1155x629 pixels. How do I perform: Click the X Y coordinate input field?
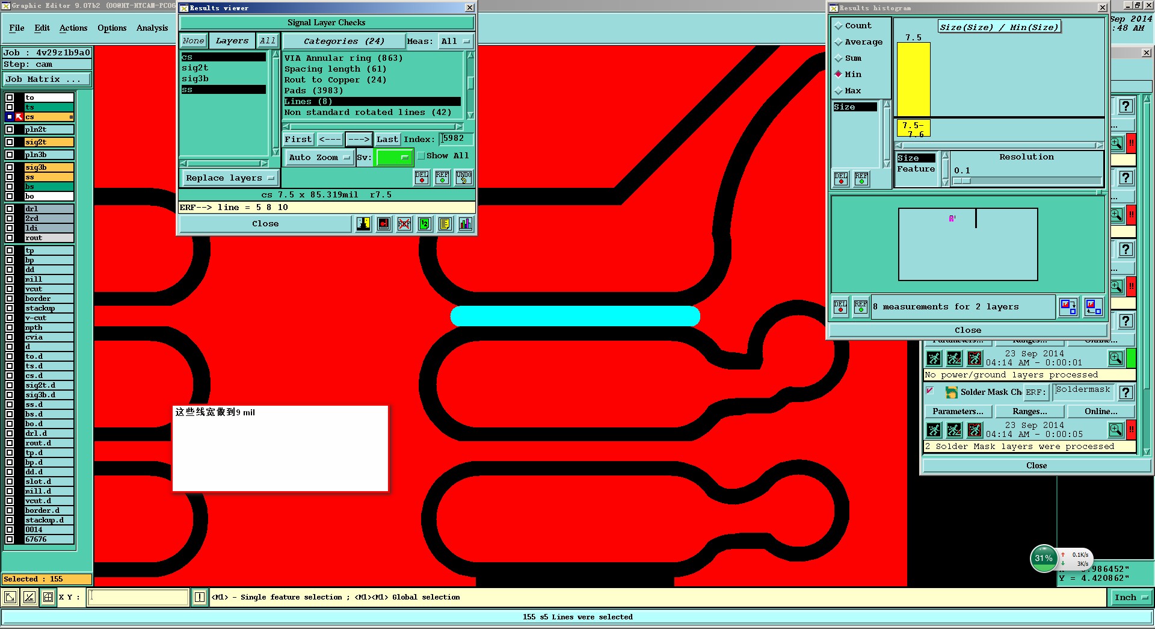(x=138, y=597)
